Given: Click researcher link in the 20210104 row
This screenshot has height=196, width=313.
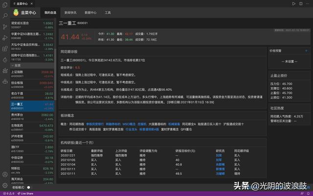Looking at the screenshot, I should point(220,165).
